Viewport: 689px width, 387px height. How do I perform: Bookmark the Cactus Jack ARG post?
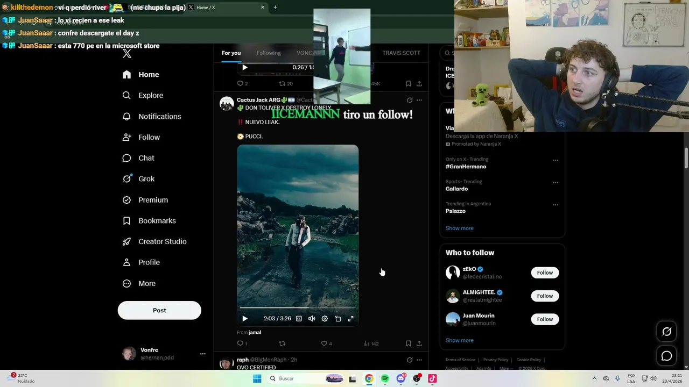tap(409, 343)
